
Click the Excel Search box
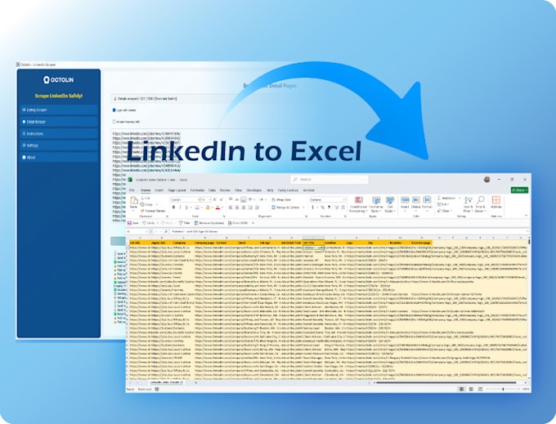pos(330,180)
